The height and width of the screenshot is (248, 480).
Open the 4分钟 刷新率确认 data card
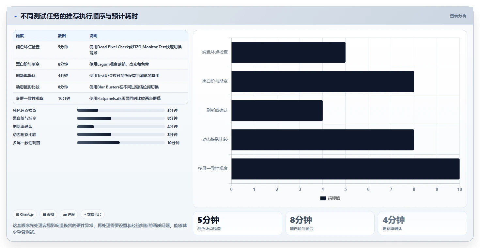point(423,223)
